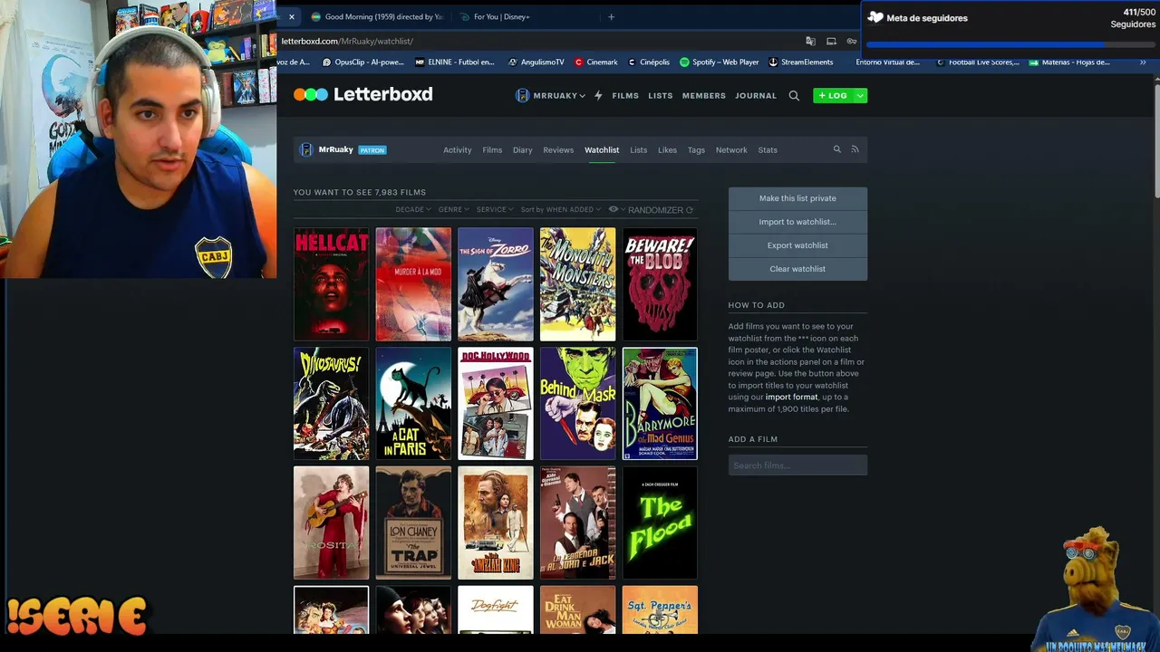The width and height of the screenshot is (1160, 652).
Task: Switch to the Lists profile tab
Action: (x=639, y=150)
